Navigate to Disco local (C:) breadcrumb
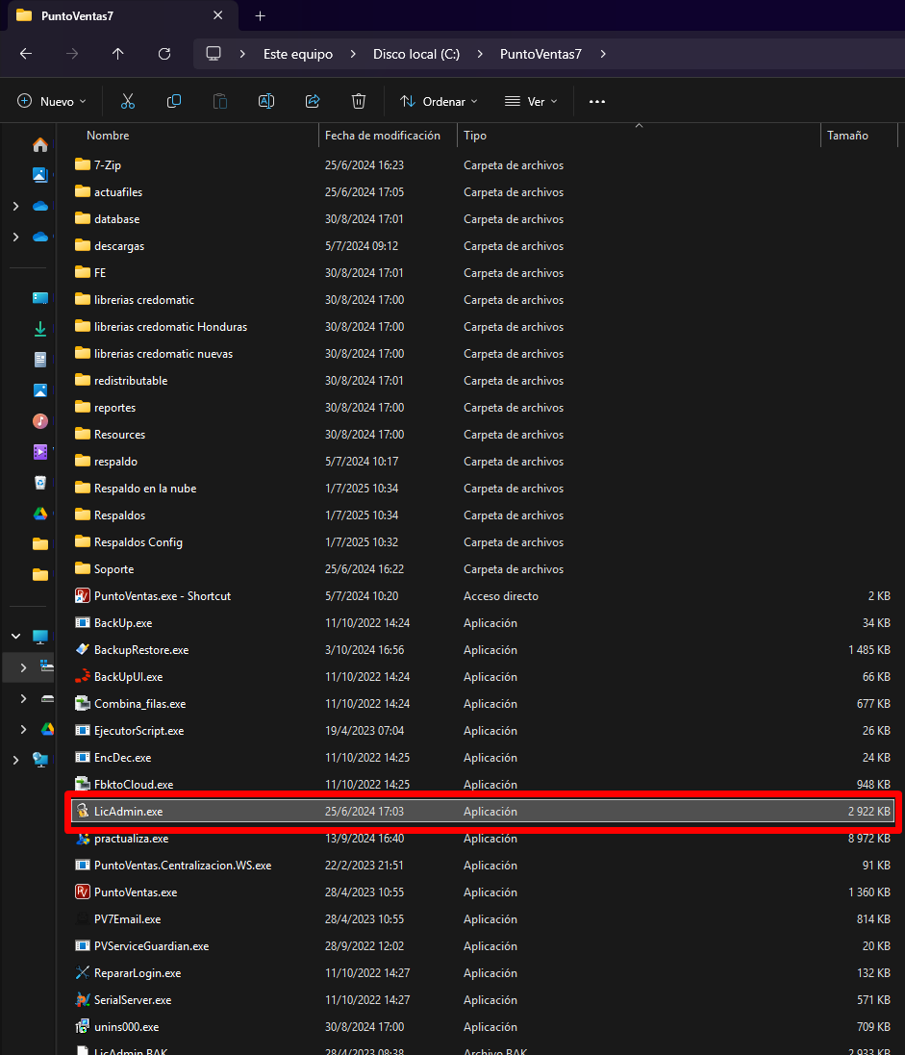The height and width of the screenshot is (1055, 905). click(416, 54)
